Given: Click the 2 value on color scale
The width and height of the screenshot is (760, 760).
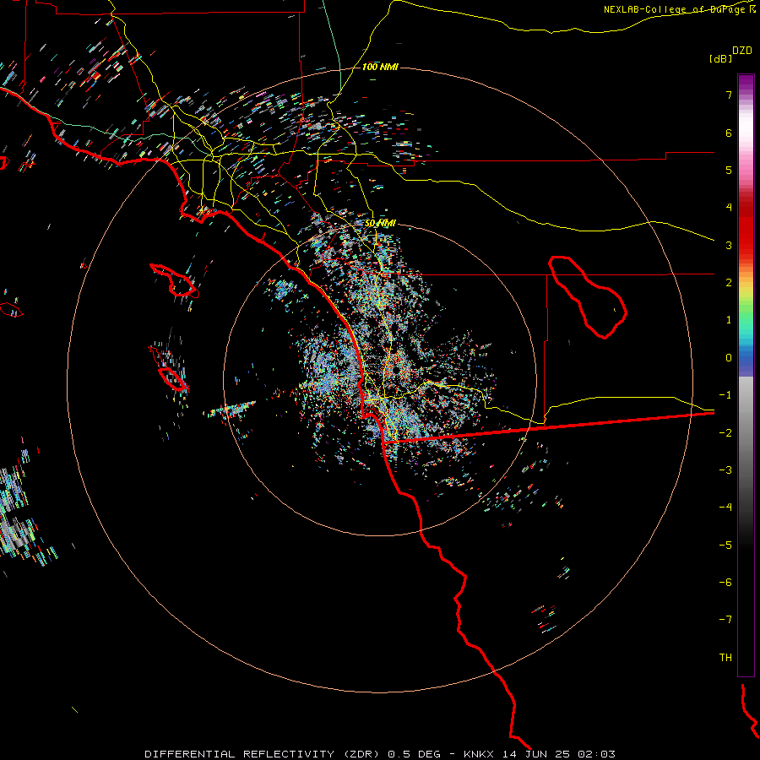Looking at the screenshot, I should pos(729,283).
